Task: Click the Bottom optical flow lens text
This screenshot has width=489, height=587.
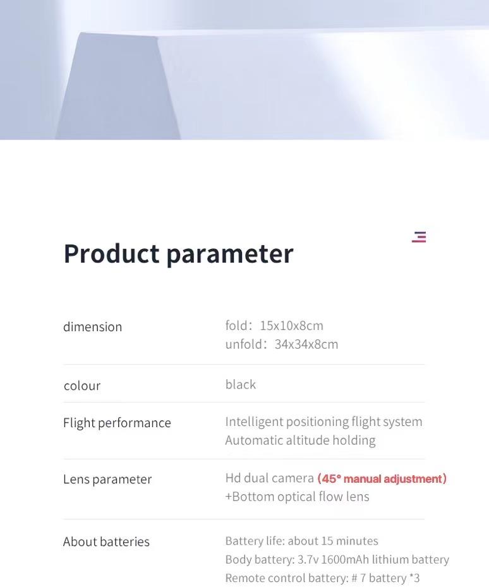Action: pyautogui.click(x=297, y=497)
